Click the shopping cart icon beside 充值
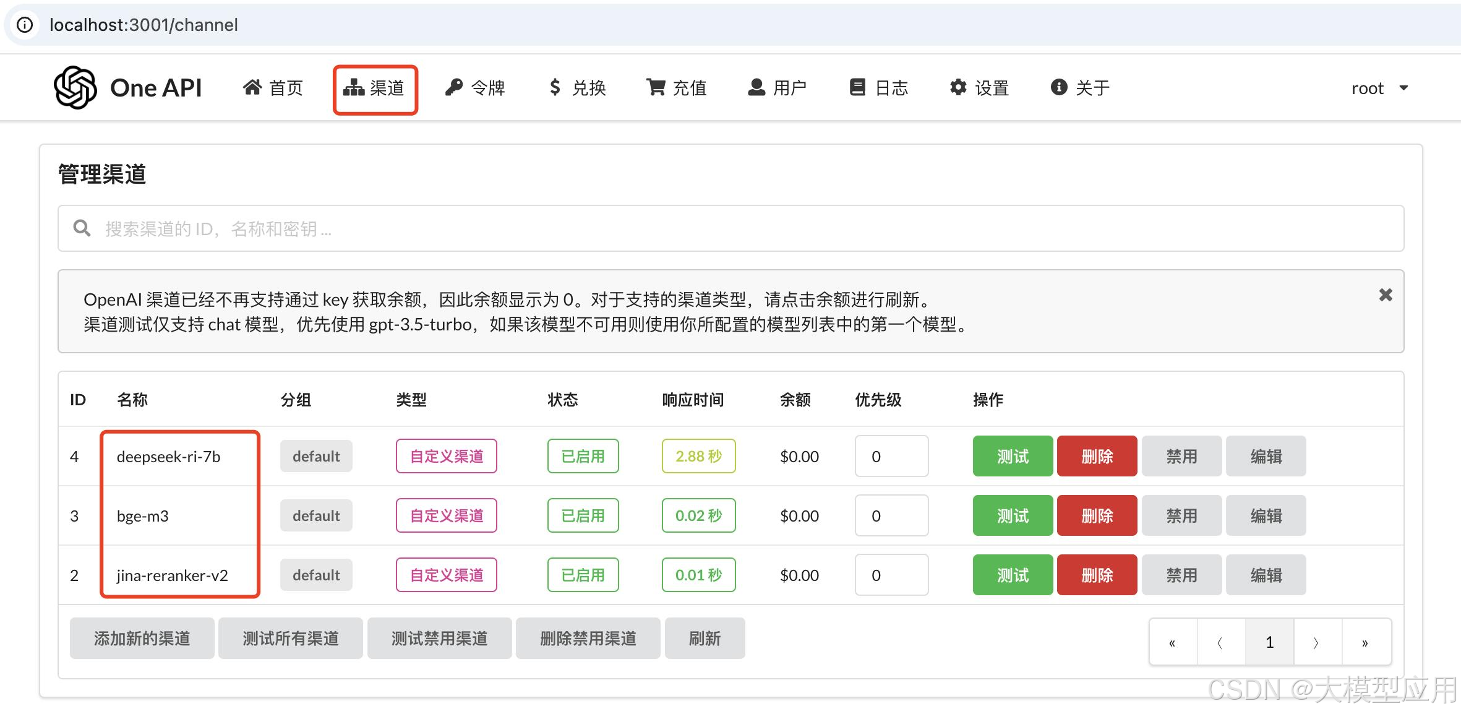This screenshot has width=1461, height=714. tap(656, 87)
